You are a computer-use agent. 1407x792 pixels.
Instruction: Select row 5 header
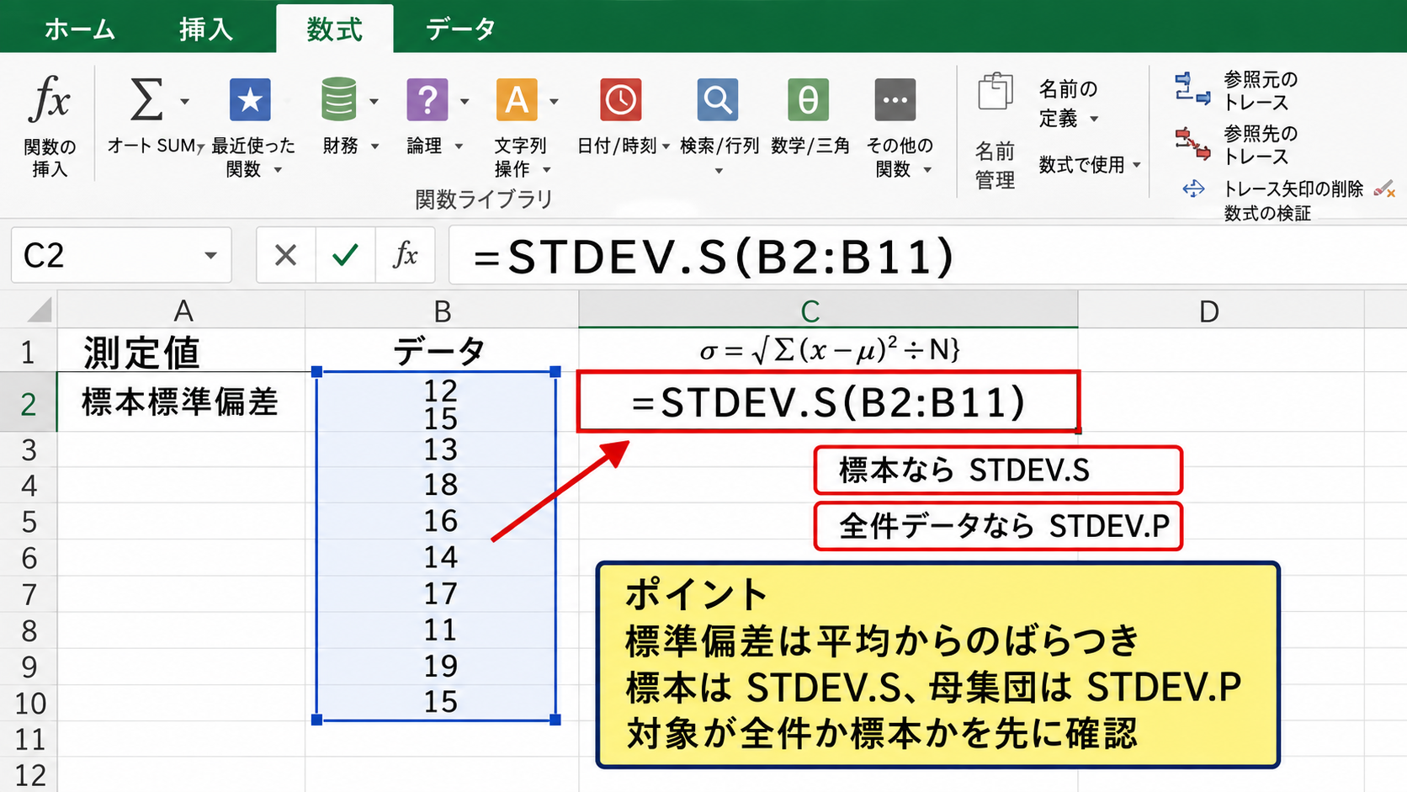tap(29, 522)
